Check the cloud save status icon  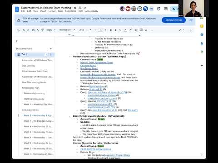coord(85,8)
